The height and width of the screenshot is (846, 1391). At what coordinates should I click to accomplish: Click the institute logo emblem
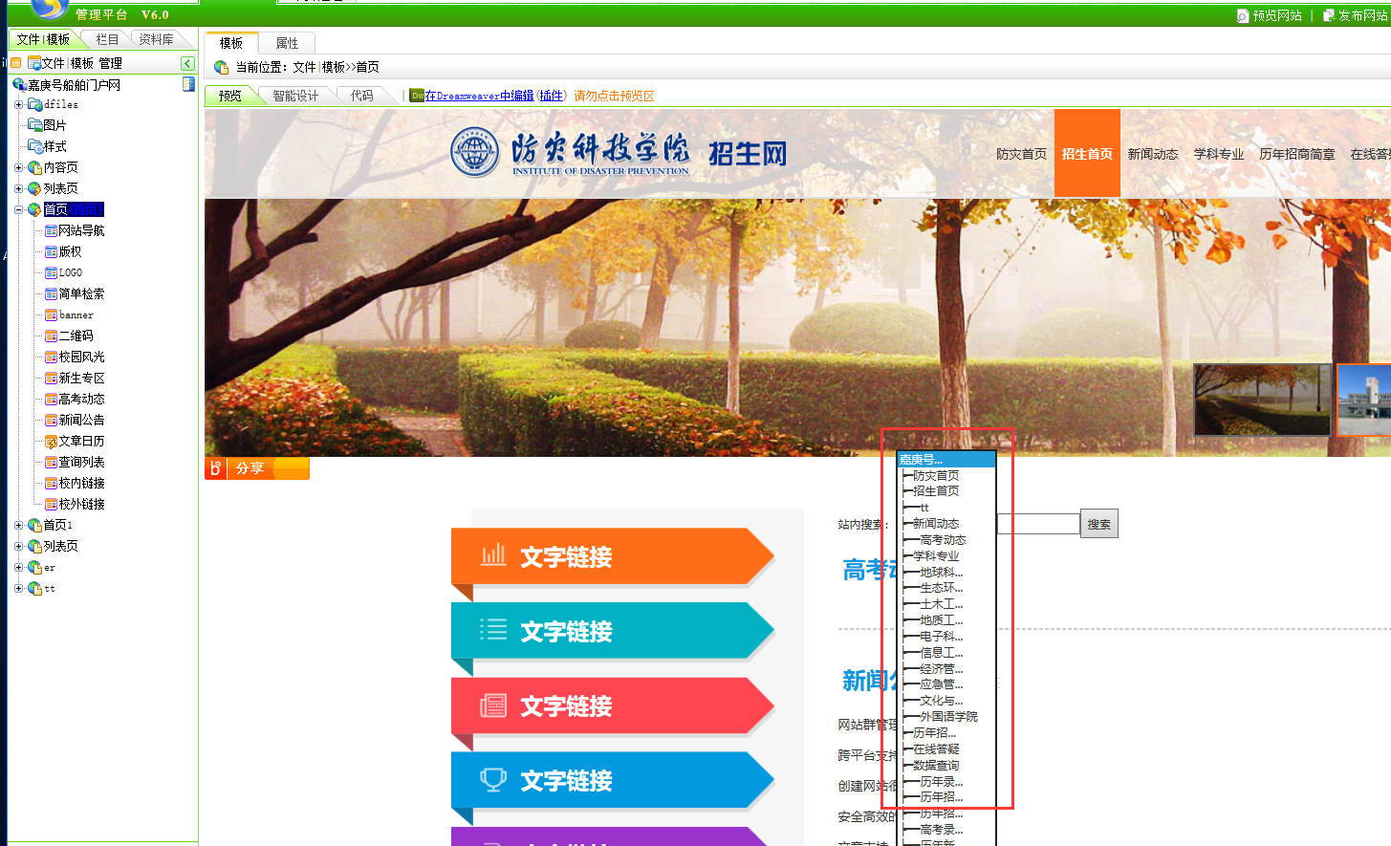click(x=474, y=153)
